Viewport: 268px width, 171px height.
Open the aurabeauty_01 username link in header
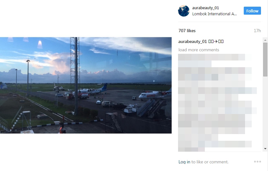coord(205,8)
